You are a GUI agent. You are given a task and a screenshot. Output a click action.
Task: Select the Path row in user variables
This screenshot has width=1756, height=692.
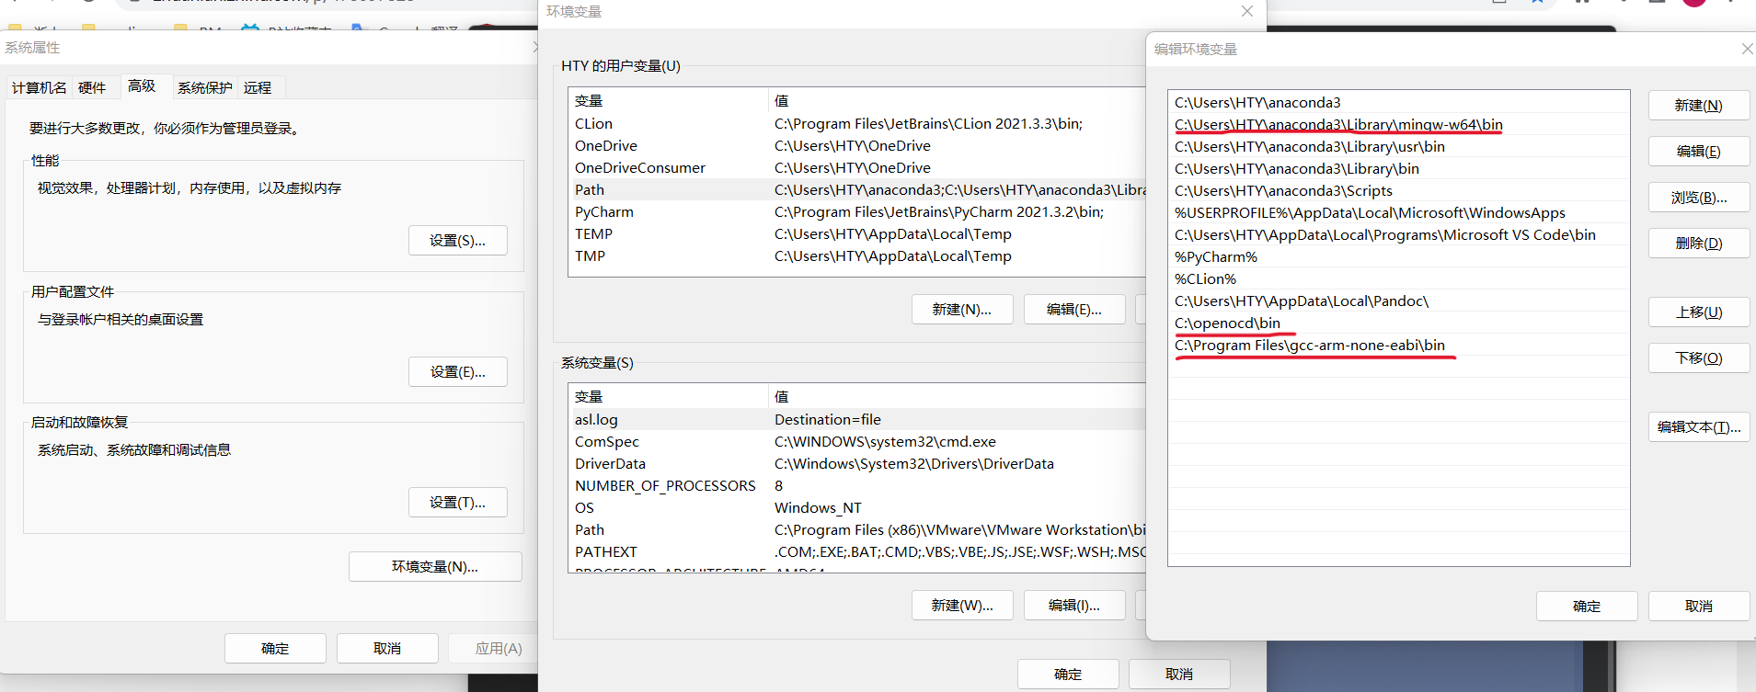pos(590,190)
